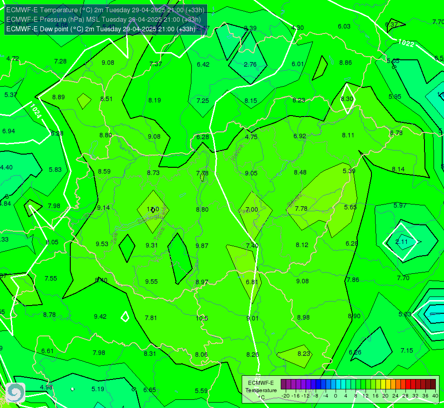The height and width of the screenshot is (408, 444).
Task: Click the 7.40 dew point value
Action: (252, 246)
